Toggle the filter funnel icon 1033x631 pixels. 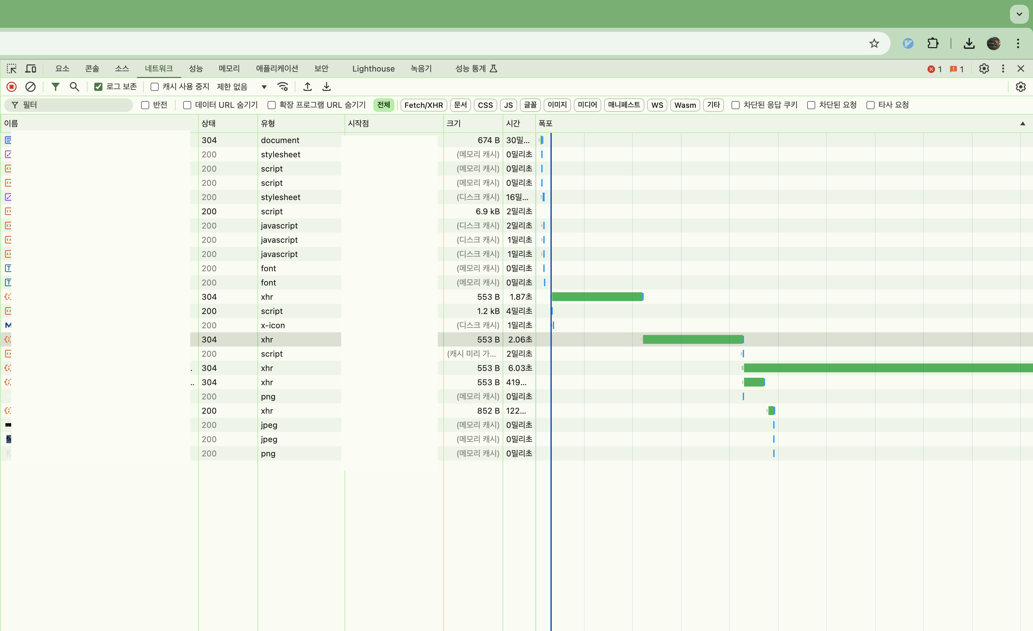[x=55, y=87]
